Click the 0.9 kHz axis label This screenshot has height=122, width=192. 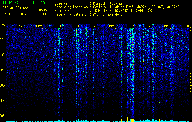[2, 70]
